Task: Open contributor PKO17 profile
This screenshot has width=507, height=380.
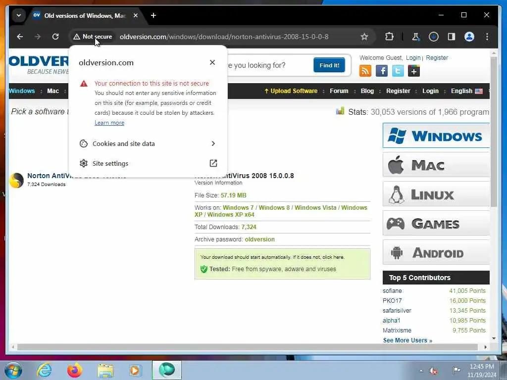Action: click(x=392, y=301)
